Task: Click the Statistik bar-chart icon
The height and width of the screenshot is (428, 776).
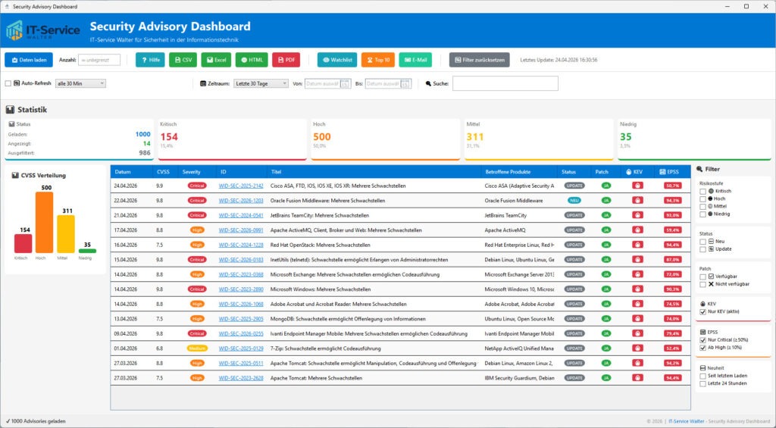Action: (x=10, y=110)
